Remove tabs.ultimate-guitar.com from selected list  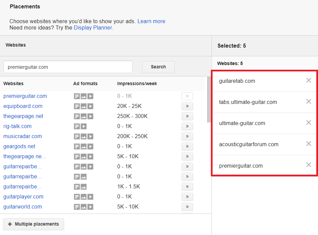coord(309,101)
